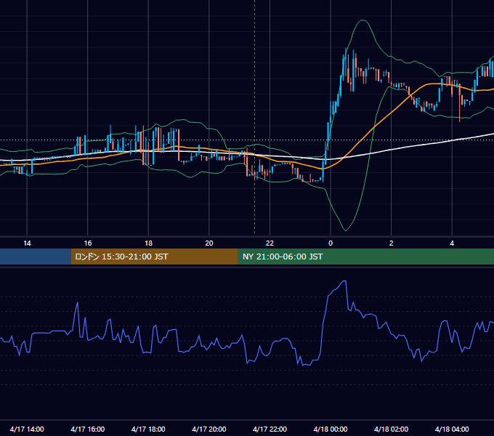Click the 14 hour label on the price chart axis
This screenshot has height=436, width=494.
pos(27,243)
